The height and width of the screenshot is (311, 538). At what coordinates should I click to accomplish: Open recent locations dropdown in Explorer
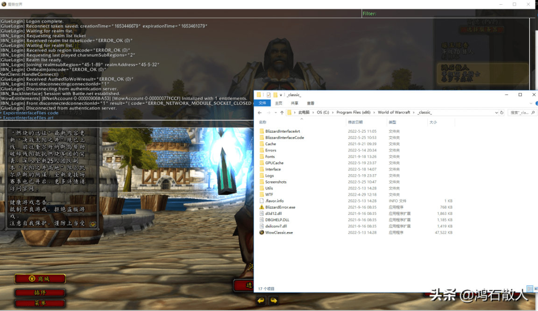click(x=275, y=113)
